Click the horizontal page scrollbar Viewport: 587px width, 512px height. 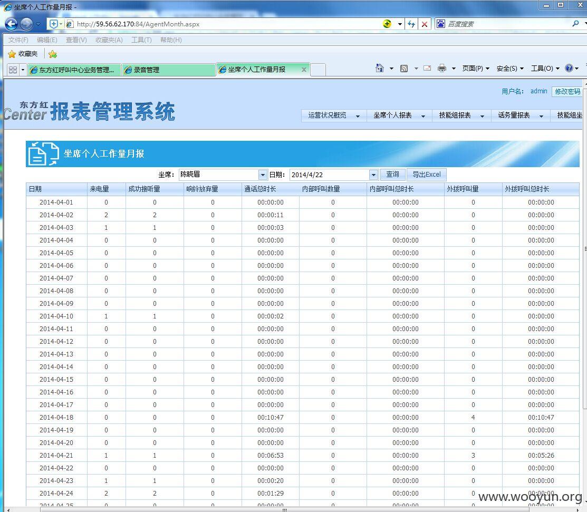click(x=284, y=510)
